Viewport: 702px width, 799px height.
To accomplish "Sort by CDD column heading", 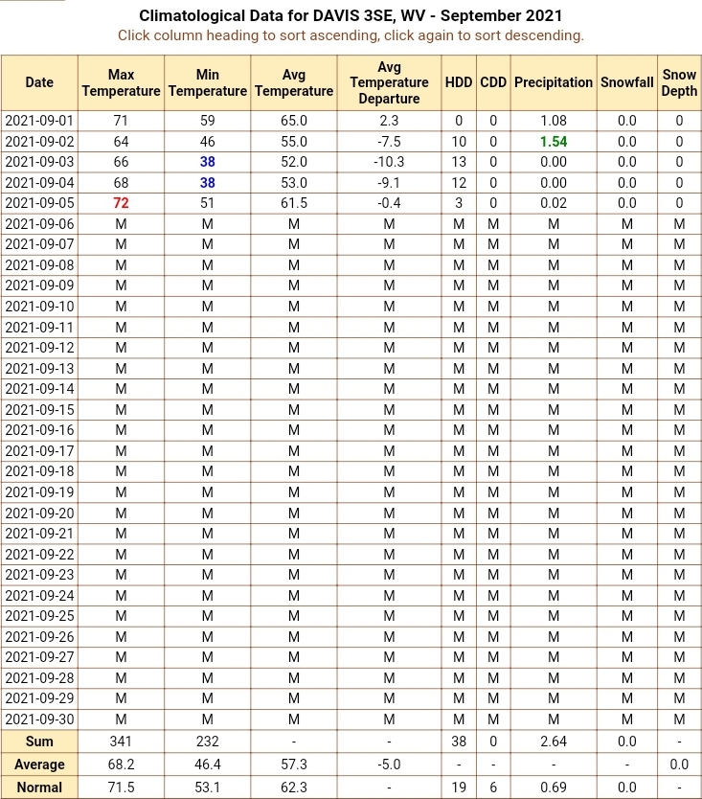I will click(493, 82).
